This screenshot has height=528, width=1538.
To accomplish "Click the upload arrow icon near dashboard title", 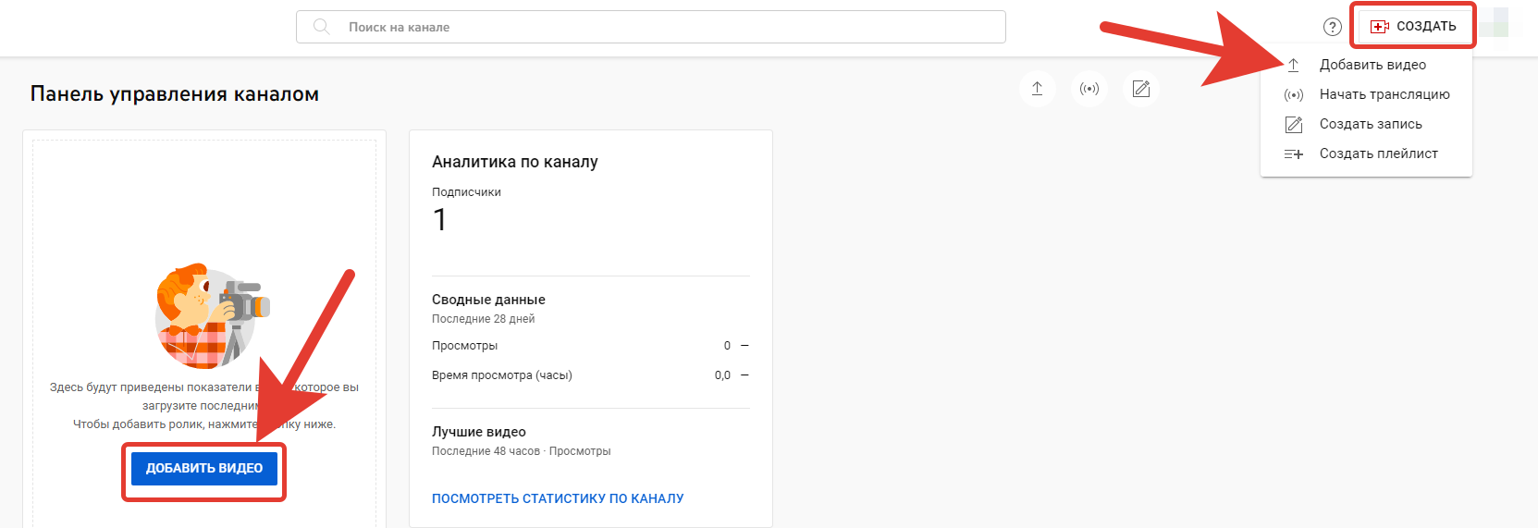I will click(1037, 89).
